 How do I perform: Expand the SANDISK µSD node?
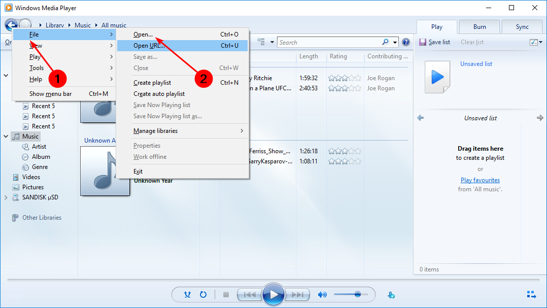coord(6,197)
